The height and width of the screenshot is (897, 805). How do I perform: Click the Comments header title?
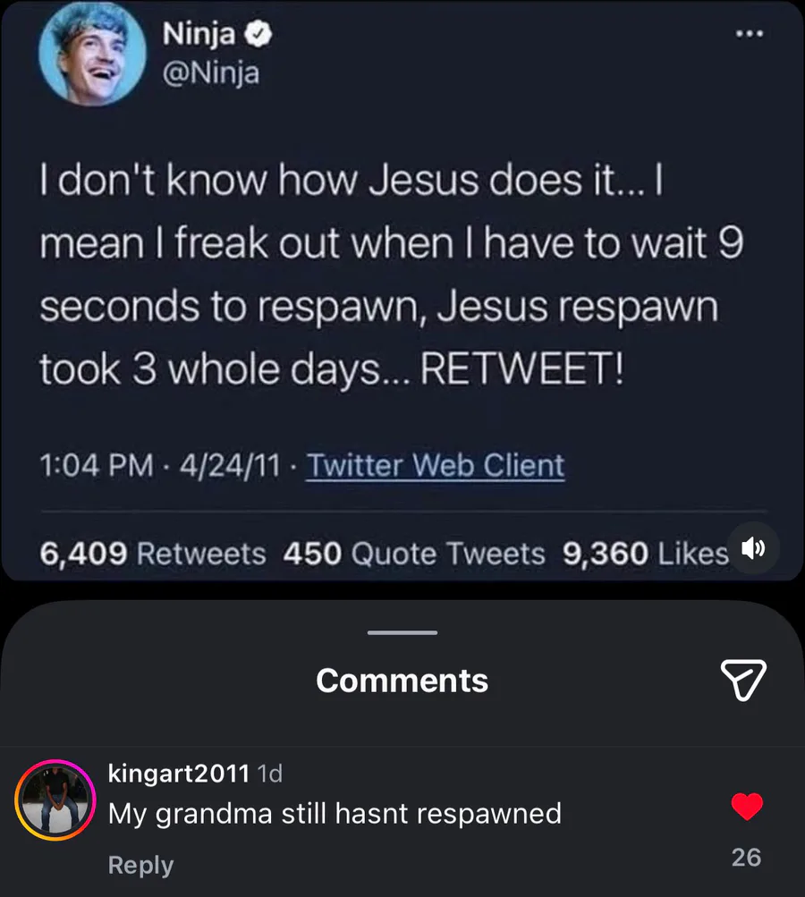[x=402, y=681]
